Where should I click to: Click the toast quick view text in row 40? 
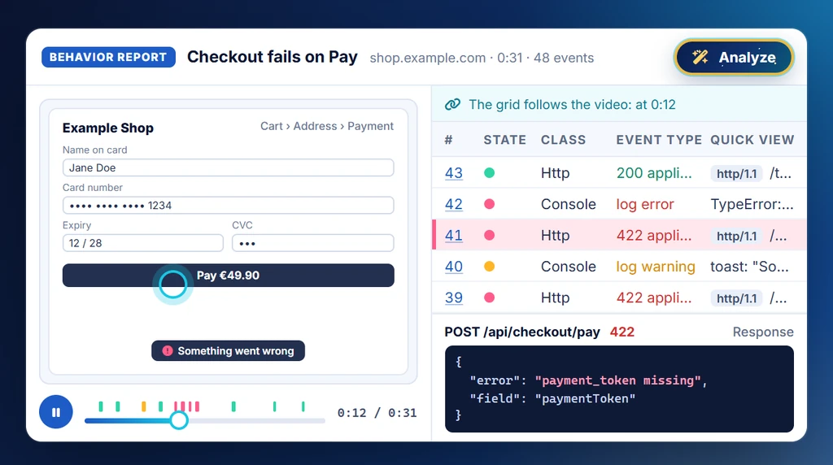tap(749, 267)
